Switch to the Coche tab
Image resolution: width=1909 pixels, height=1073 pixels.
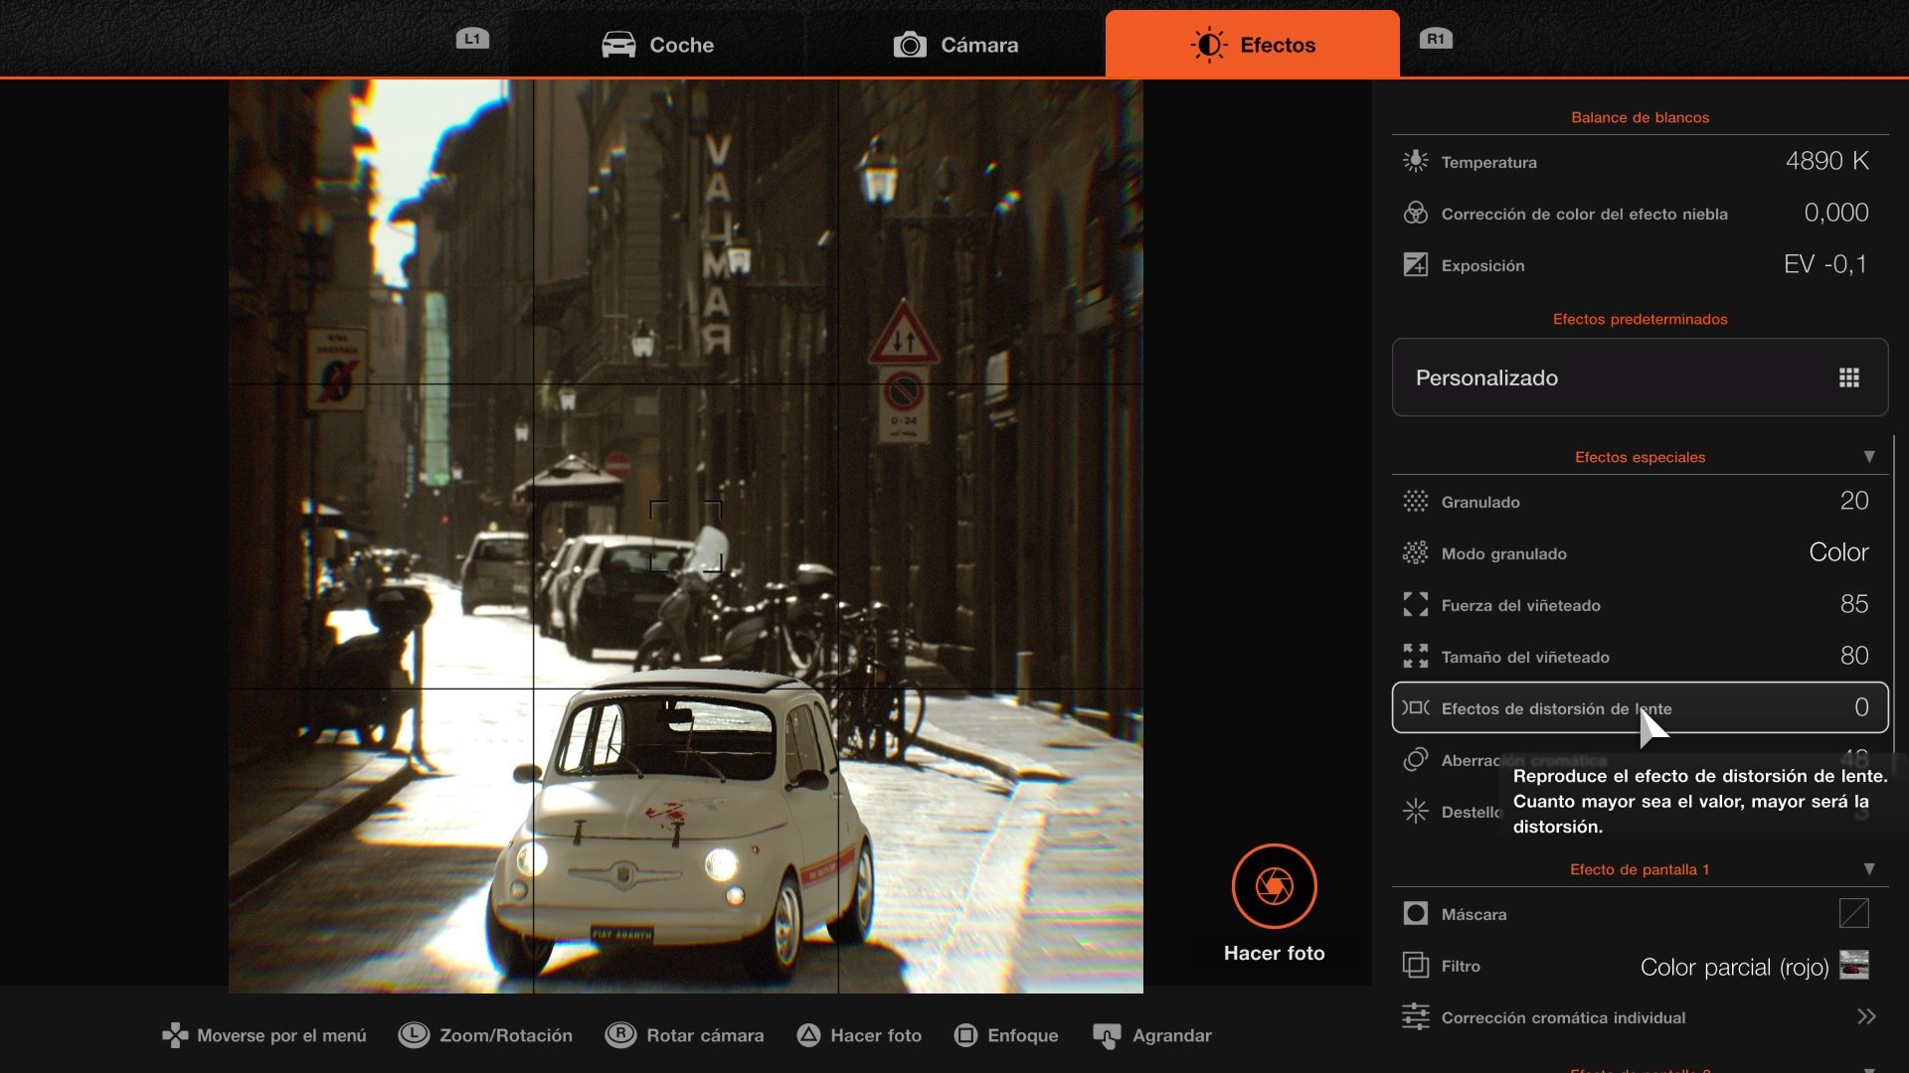[658, 45]
